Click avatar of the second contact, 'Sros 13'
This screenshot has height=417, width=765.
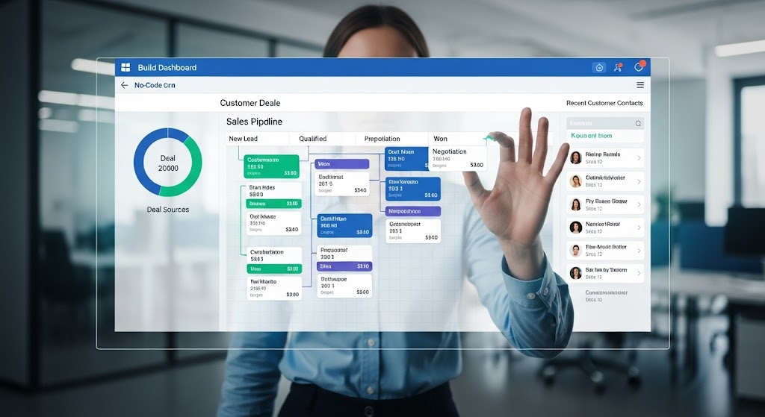(576, 181)
